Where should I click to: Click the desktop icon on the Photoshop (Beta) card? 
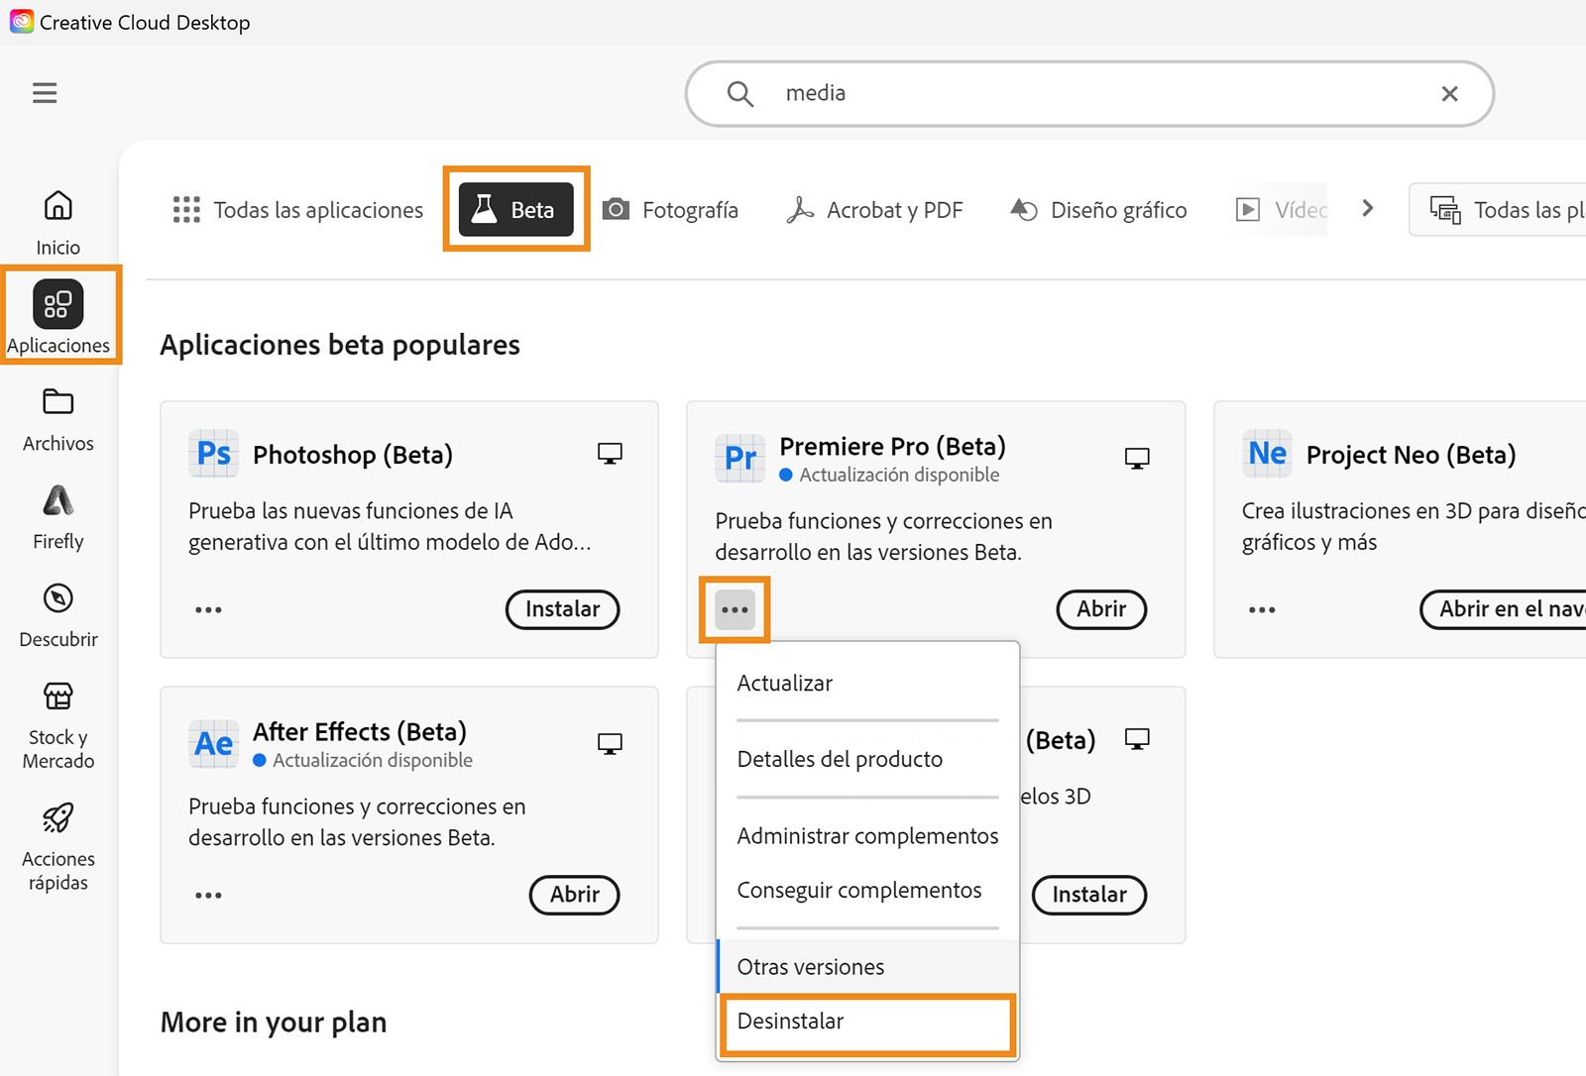[610, 454]
